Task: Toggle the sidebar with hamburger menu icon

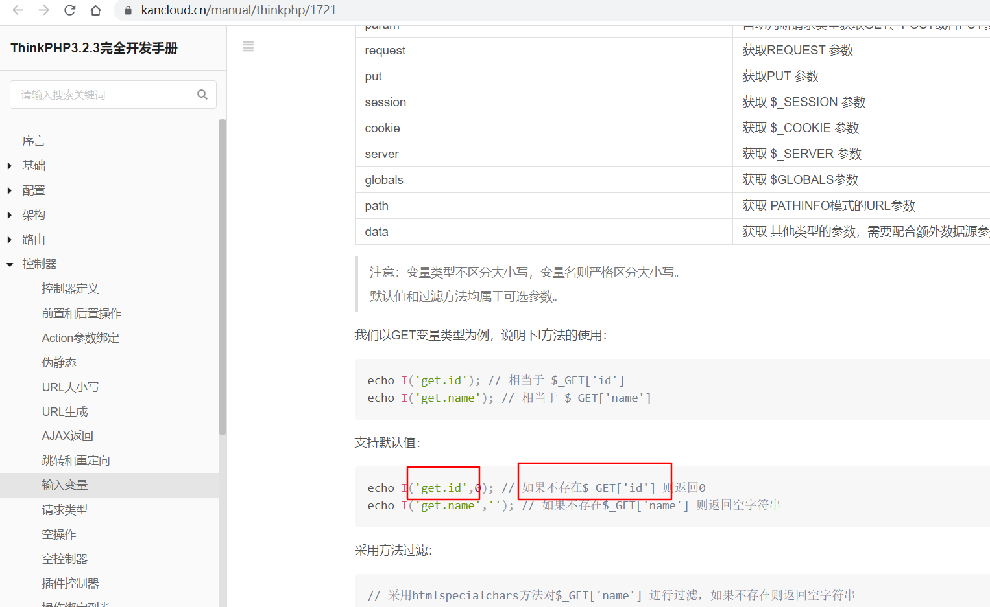Action: coord(248,46)
